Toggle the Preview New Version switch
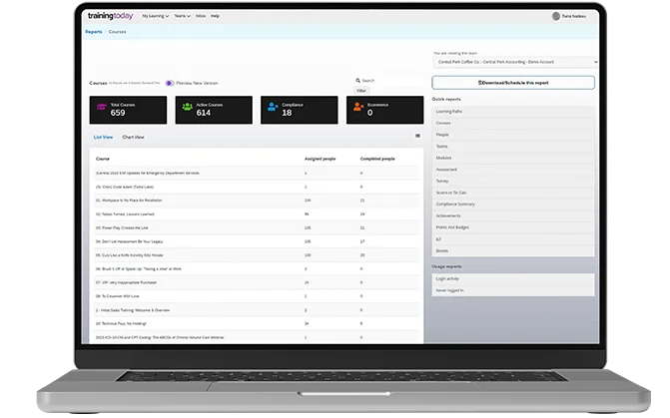This screenshot has height=418, width=670. point(170,83)
